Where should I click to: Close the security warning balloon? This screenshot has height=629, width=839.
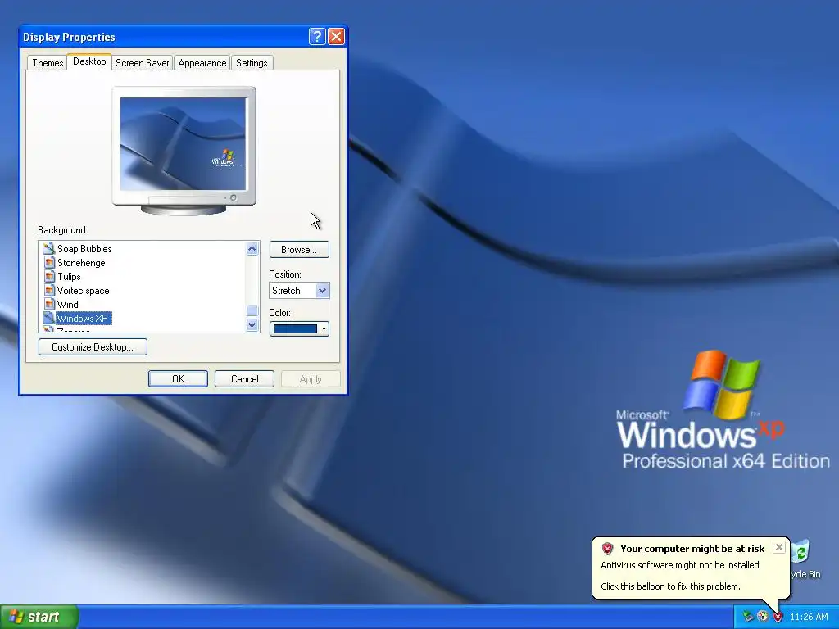pyautogui.click(x=779, y=546)
